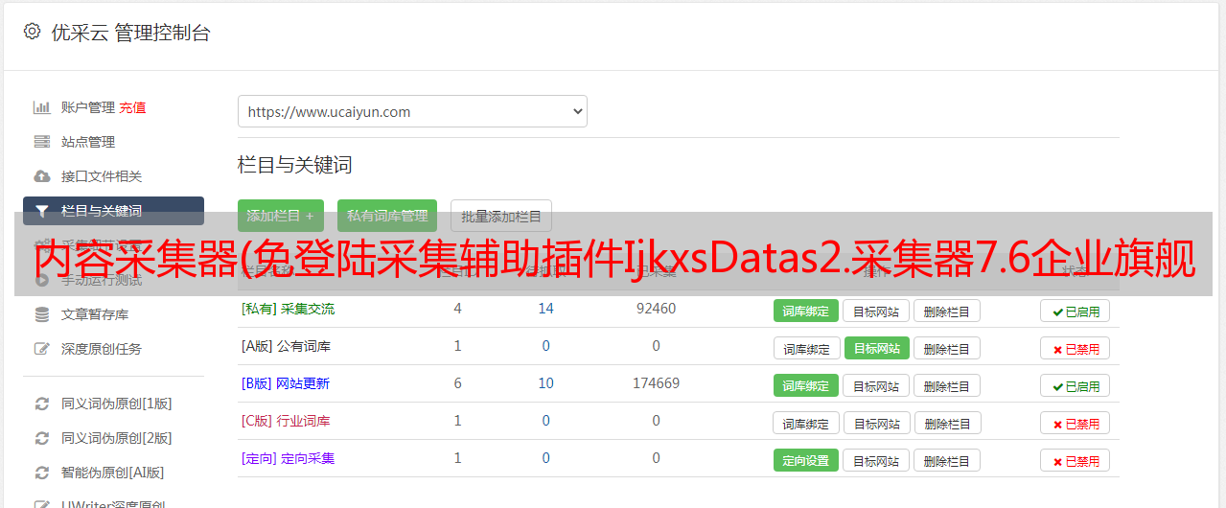Open the [B版] 网站更新 column link
Image resolution: width=1226 pixels, height=508 pixels.
(x=286, y=383)
